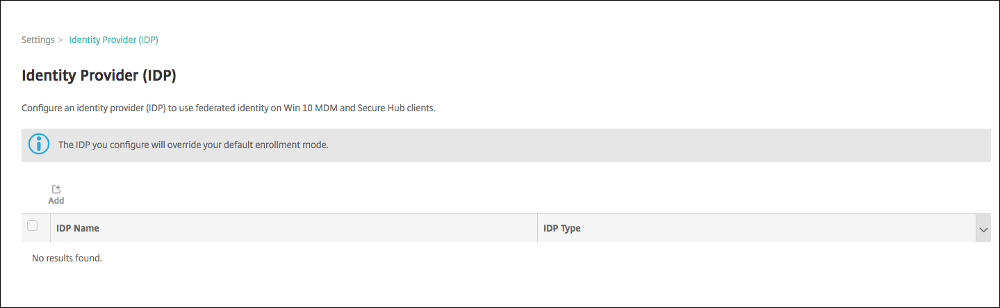Open the Identity Provider (IDP) breadcrumb link
The width and height of the screenshot is (1000, 308).
click(x=113, y=40)
